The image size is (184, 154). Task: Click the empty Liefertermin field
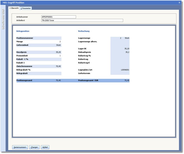click(120, 73)
